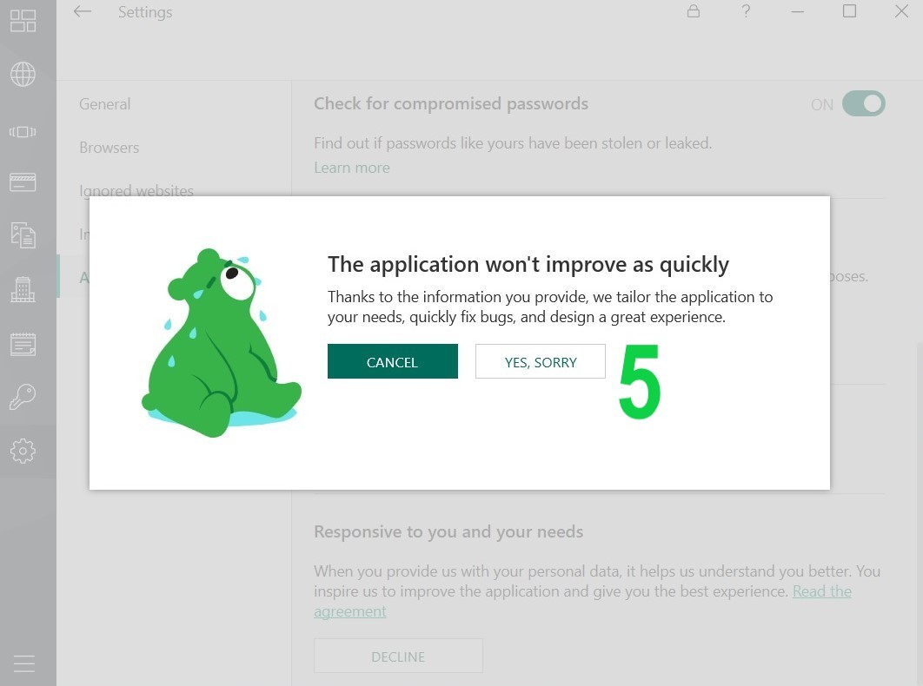Open the documents and images sidebar icon
Screen dimensions: 923x686
click(x=23, y=235)
